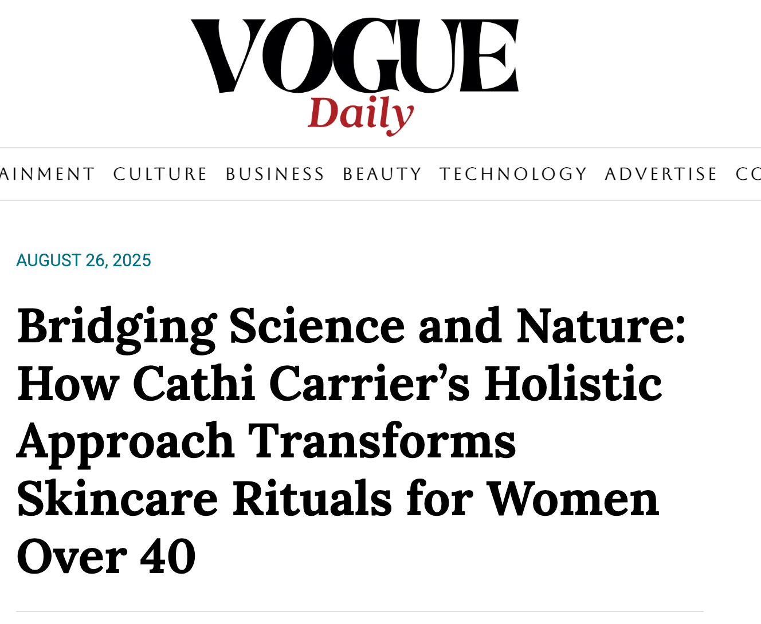The width and height of the screenshot is (761, 624).
Task: Click the headline text Over 40
Action: pyautogui.click(x=107, y=556)
